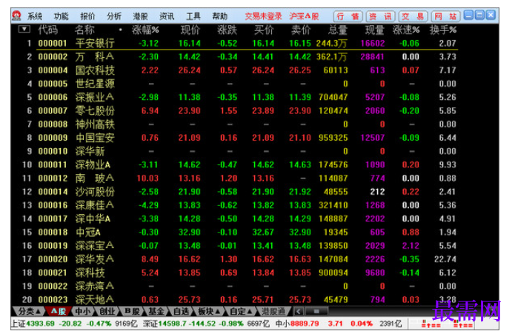
Task: Sort by 代码 column header
Action: (x=47, y=30)
